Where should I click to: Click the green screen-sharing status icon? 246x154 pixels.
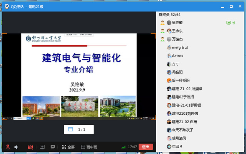click(x=231, y=22)
